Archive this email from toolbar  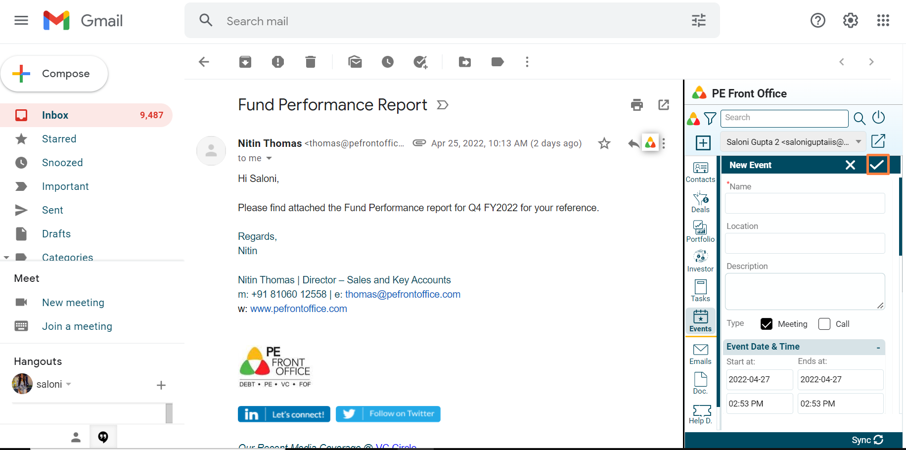(245, 62)
